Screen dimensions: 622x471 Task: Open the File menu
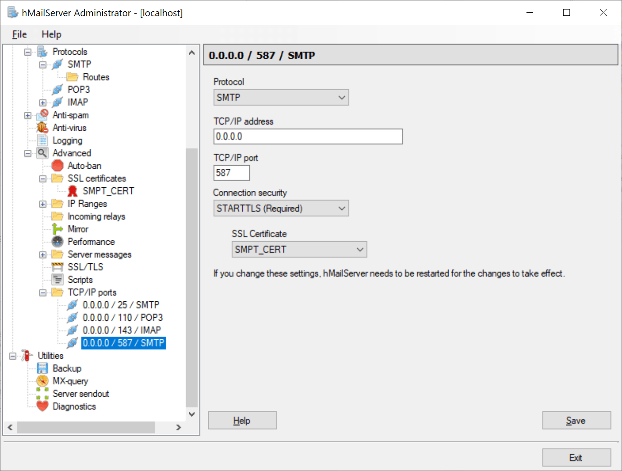click(x=19, y=34)
